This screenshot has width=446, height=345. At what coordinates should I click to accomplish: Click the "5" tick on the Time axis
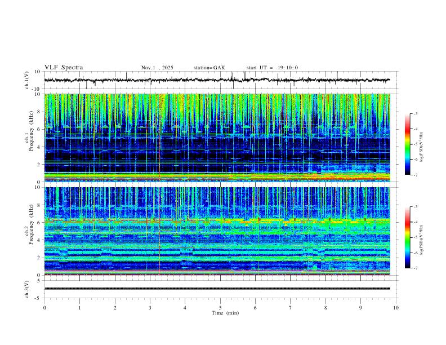pos(220,308)
